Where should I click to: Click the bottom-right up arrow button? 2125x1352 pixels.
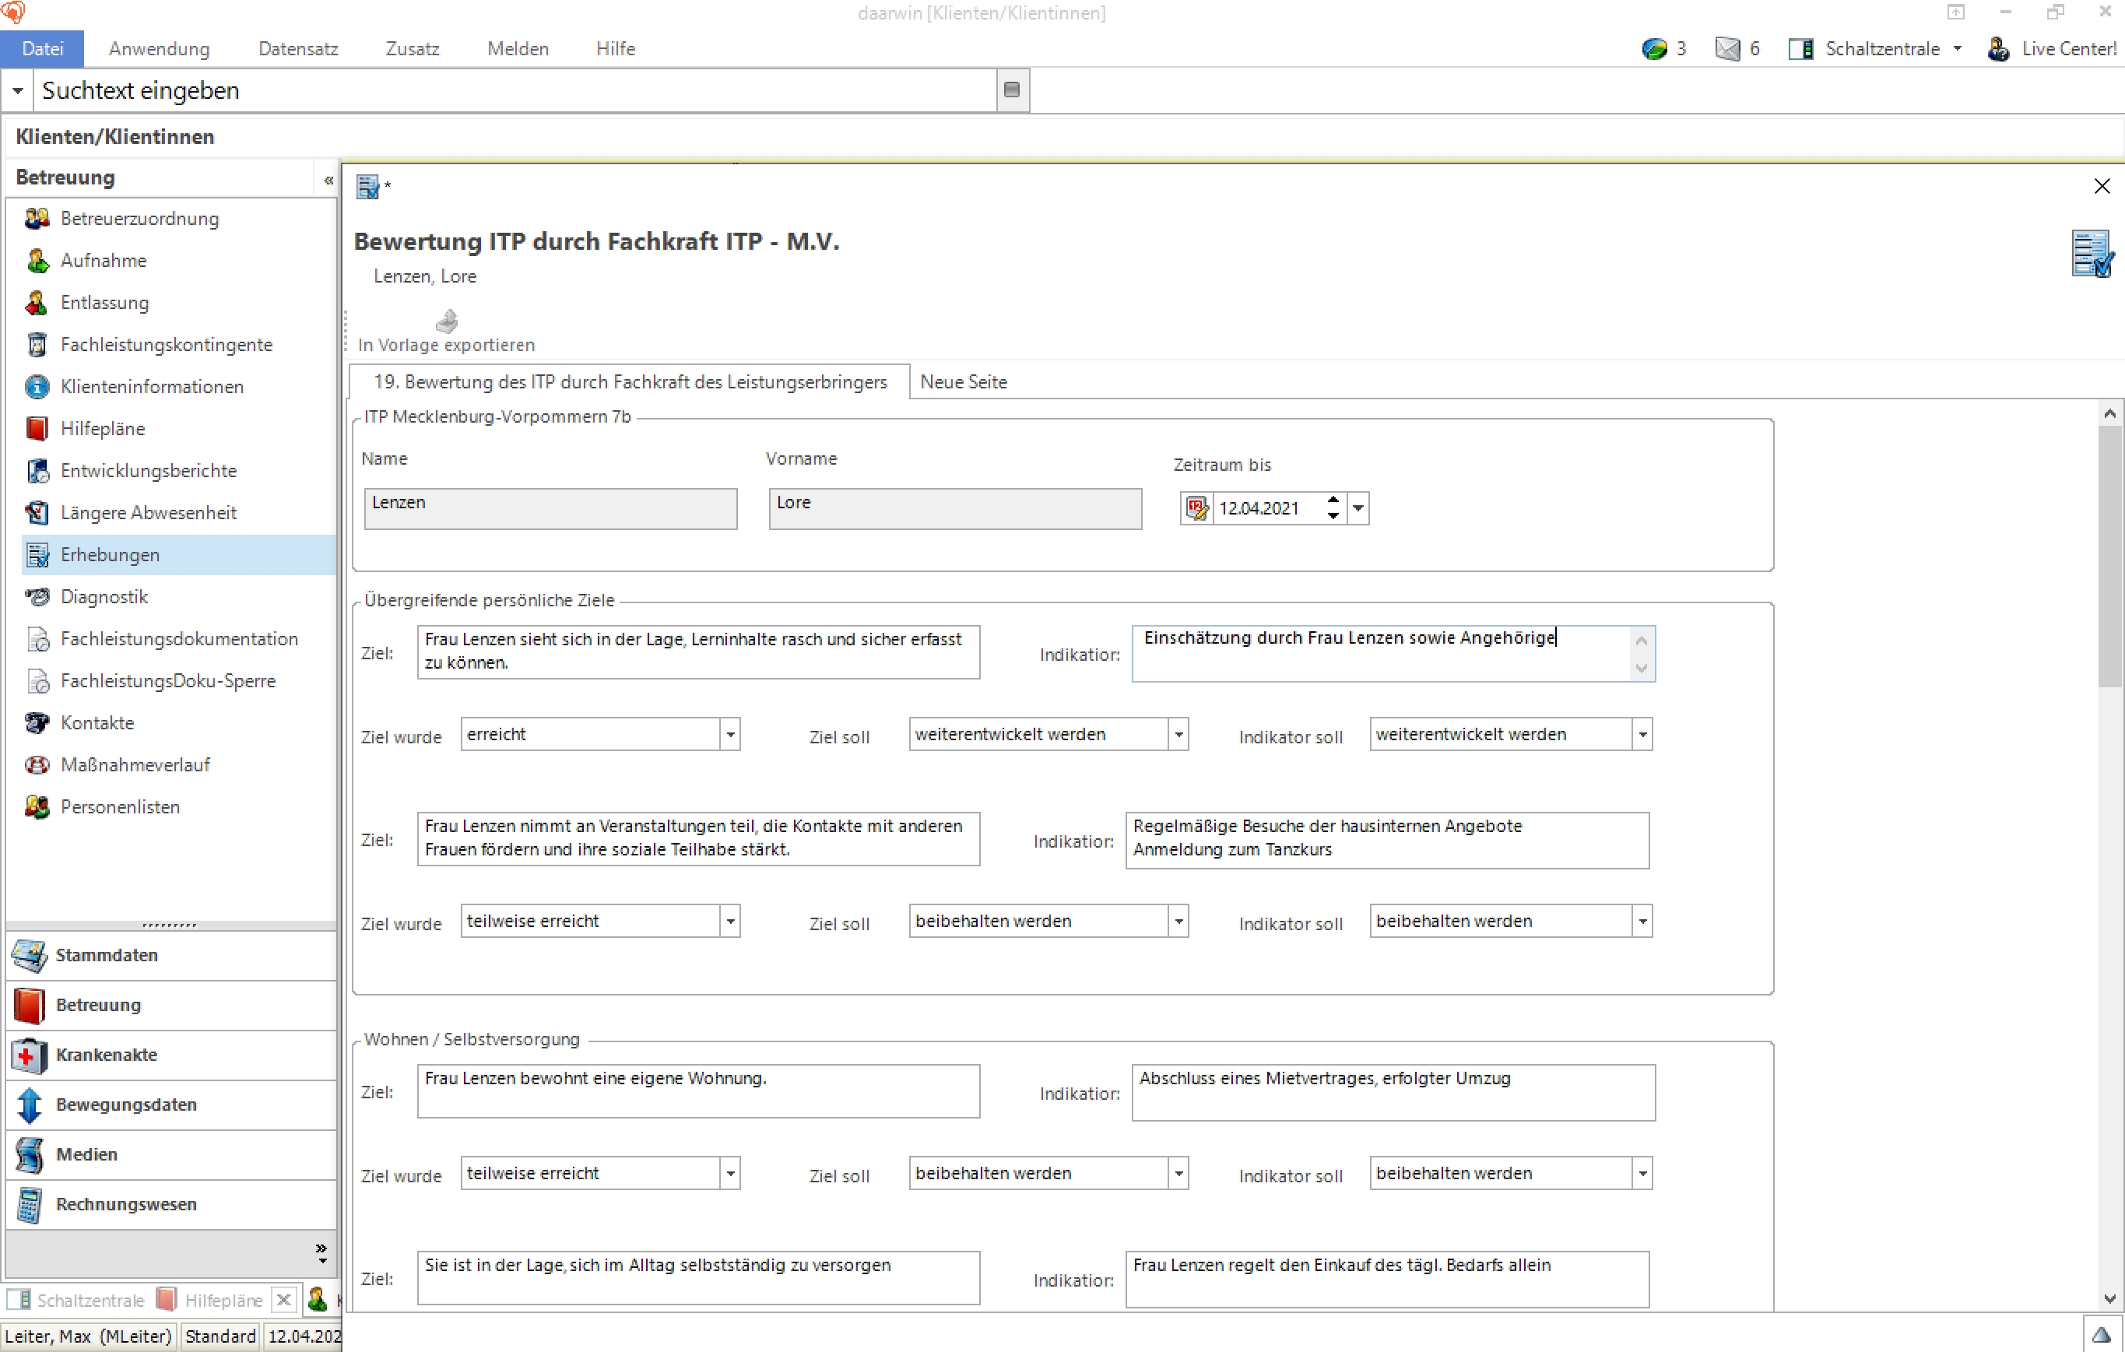tap(2101, 1333)
